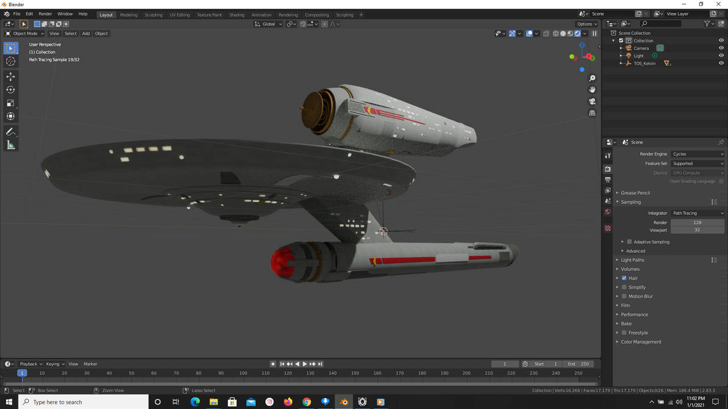Select the Select Box tool

point(10,48)
